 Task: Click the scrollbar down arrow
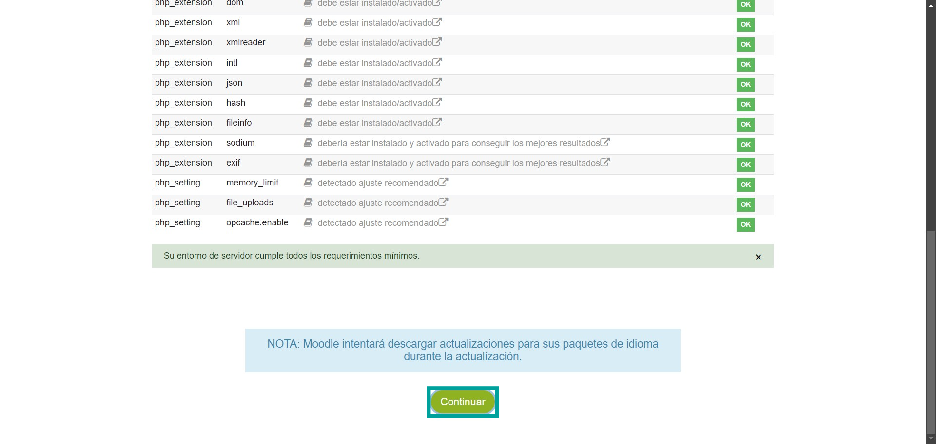point(931,439)
